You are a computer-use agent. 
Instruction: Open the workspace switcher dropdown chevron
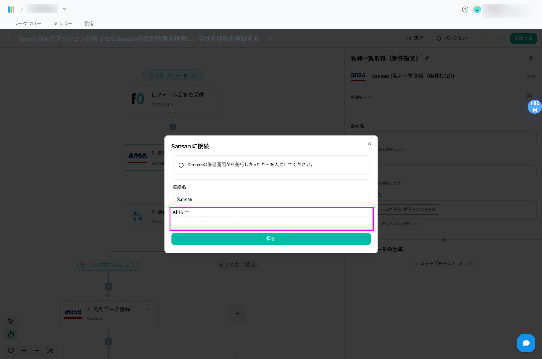(x=64, y=9)
